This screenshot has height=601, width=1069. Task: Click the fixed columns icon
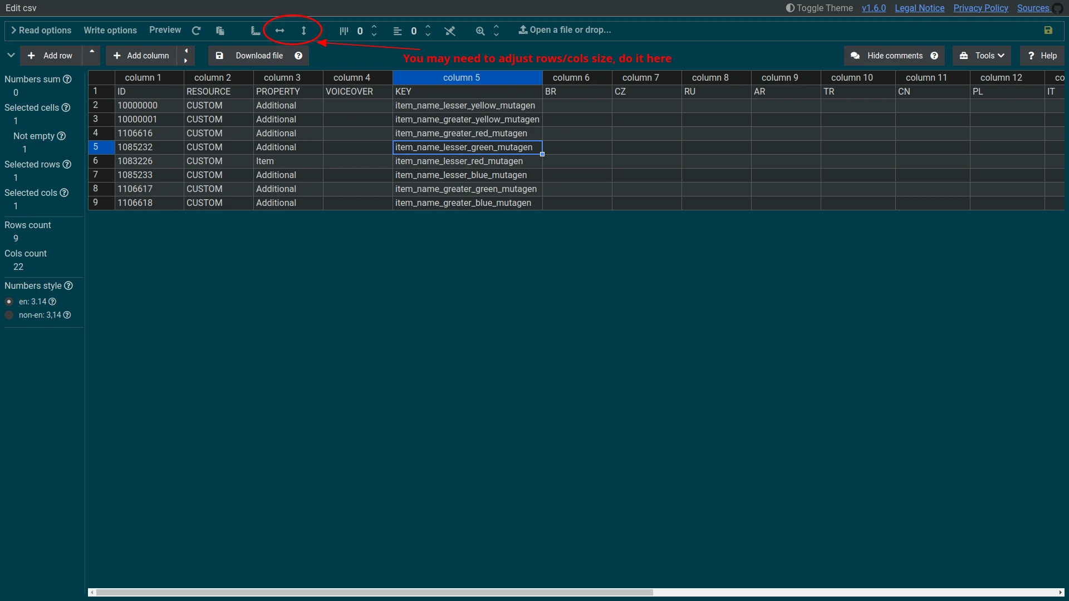(x=398, y=31)
